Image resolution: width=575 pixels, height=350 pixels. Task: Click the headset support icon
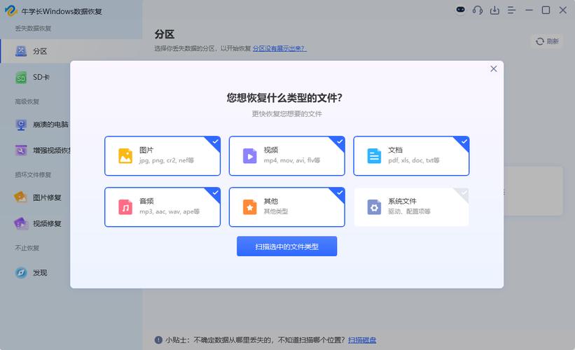(x=478, y=10)
